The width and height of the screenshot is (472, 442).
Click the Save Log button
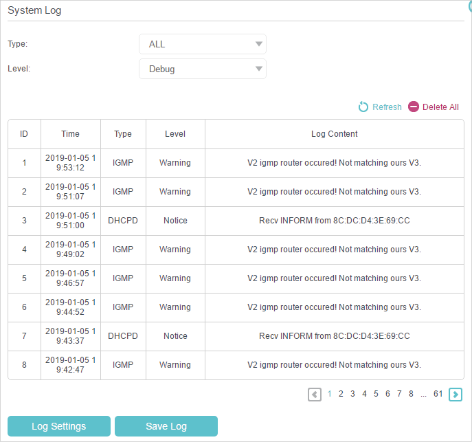(x=166, y=426)
